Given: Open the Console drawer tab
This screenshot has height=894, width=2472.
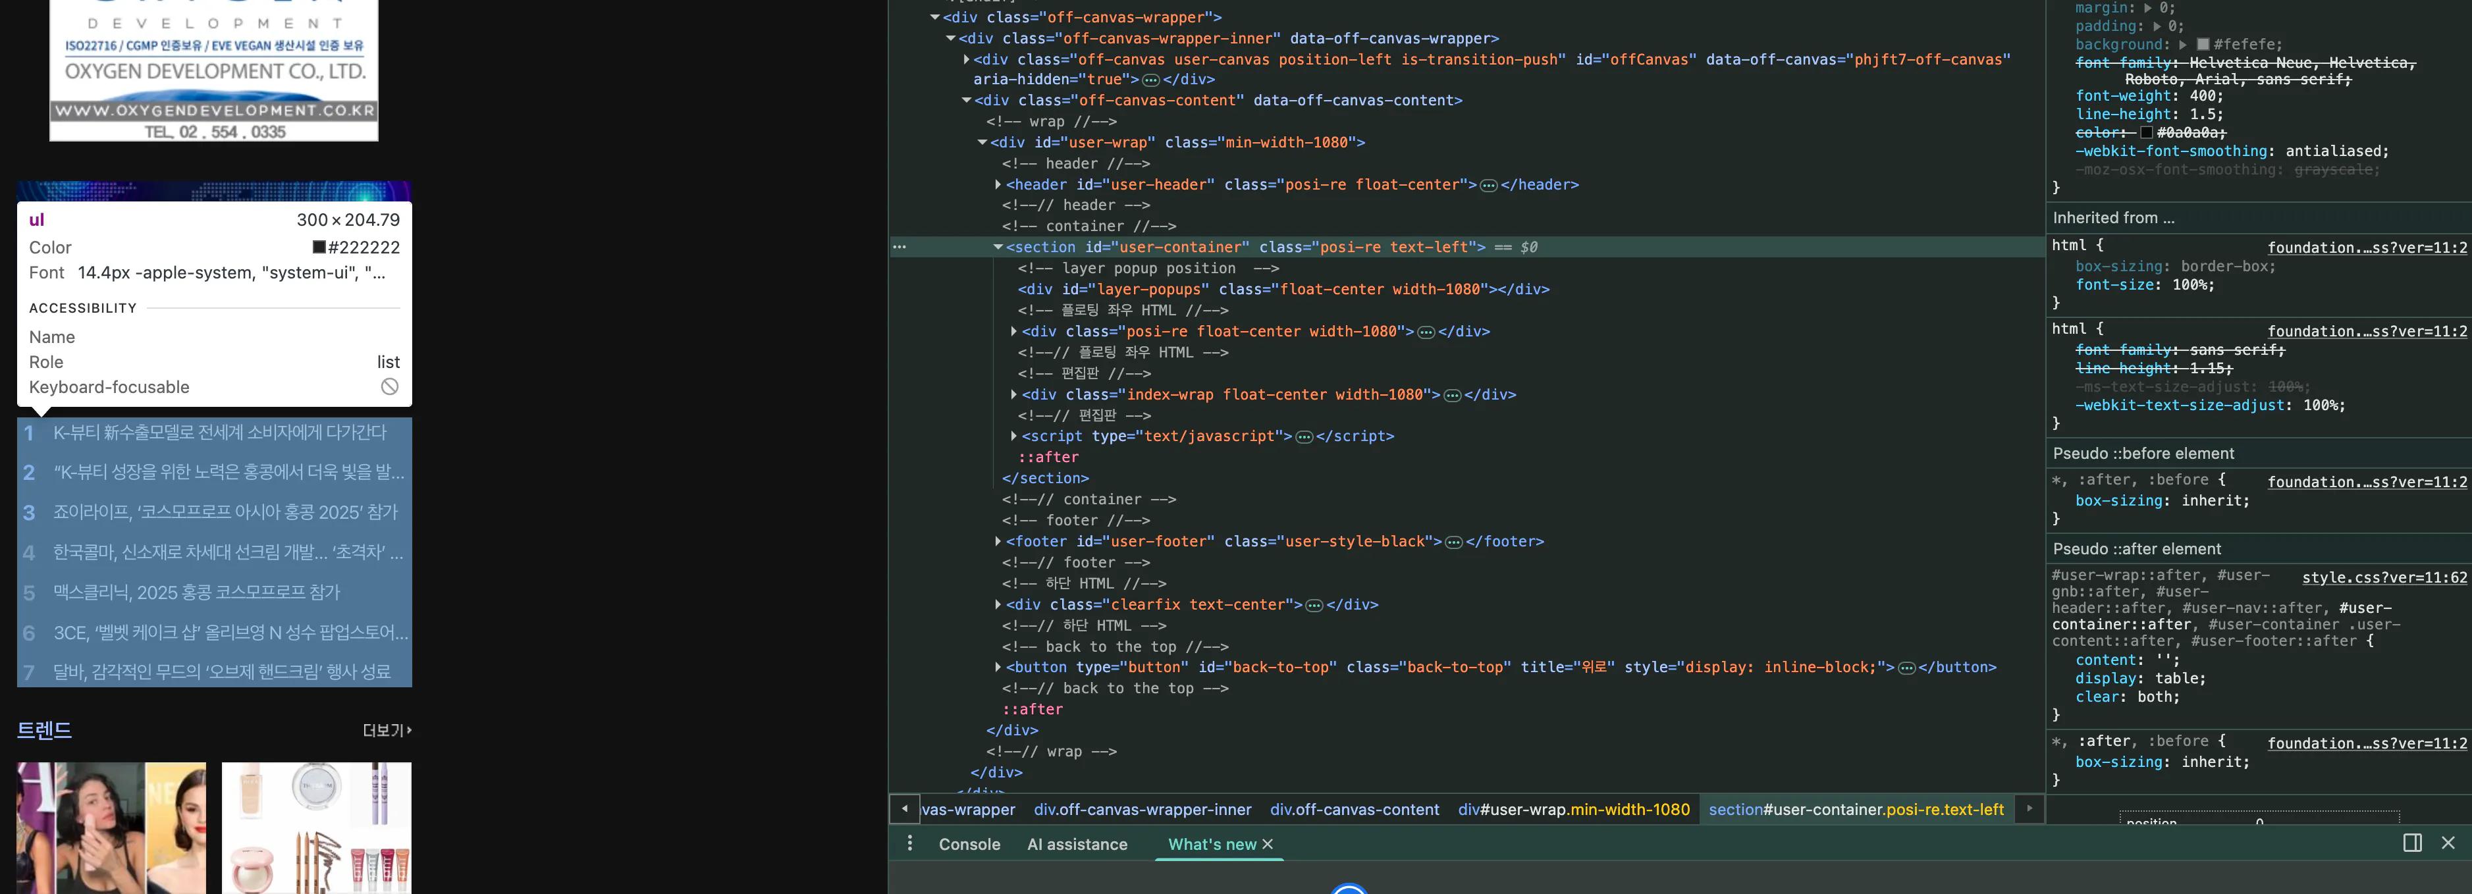Looking at the screenshot, I should pyautogui.click(x=968, y=844).
